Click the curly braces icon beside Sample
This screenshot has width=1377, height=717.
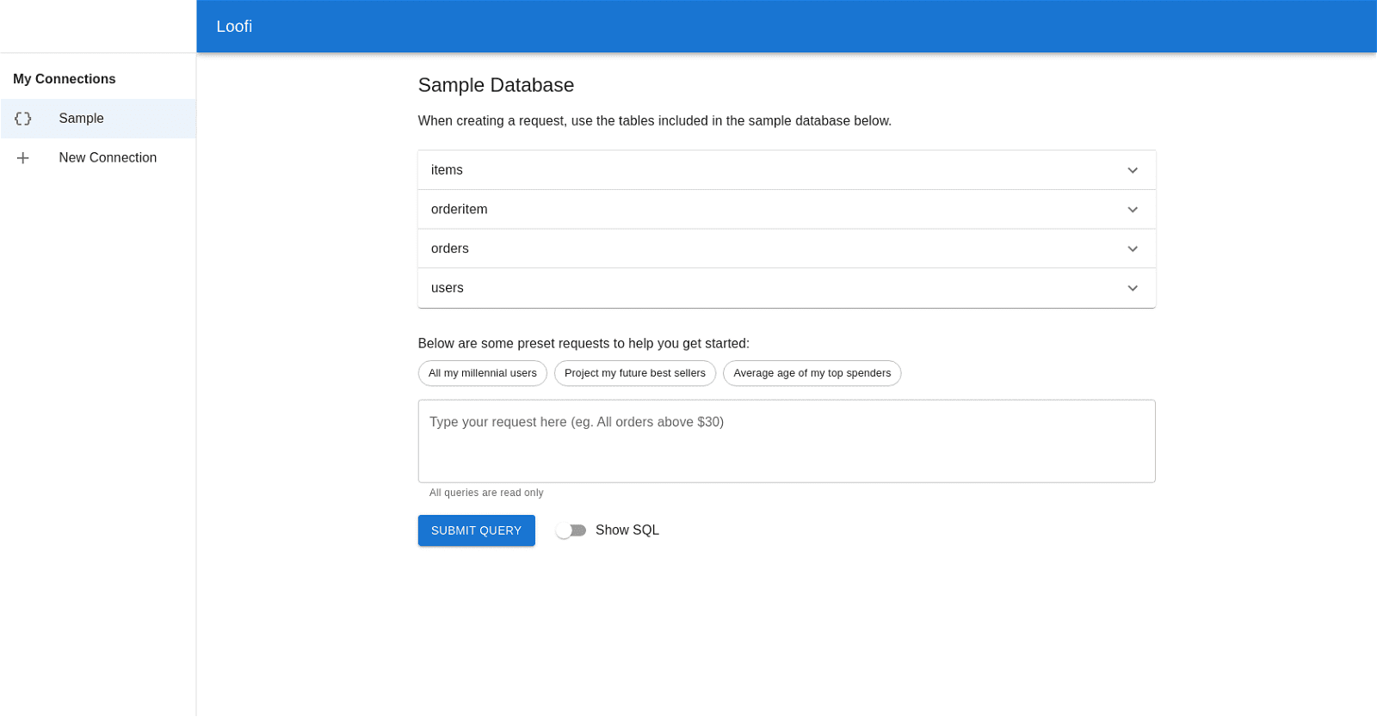23,119
